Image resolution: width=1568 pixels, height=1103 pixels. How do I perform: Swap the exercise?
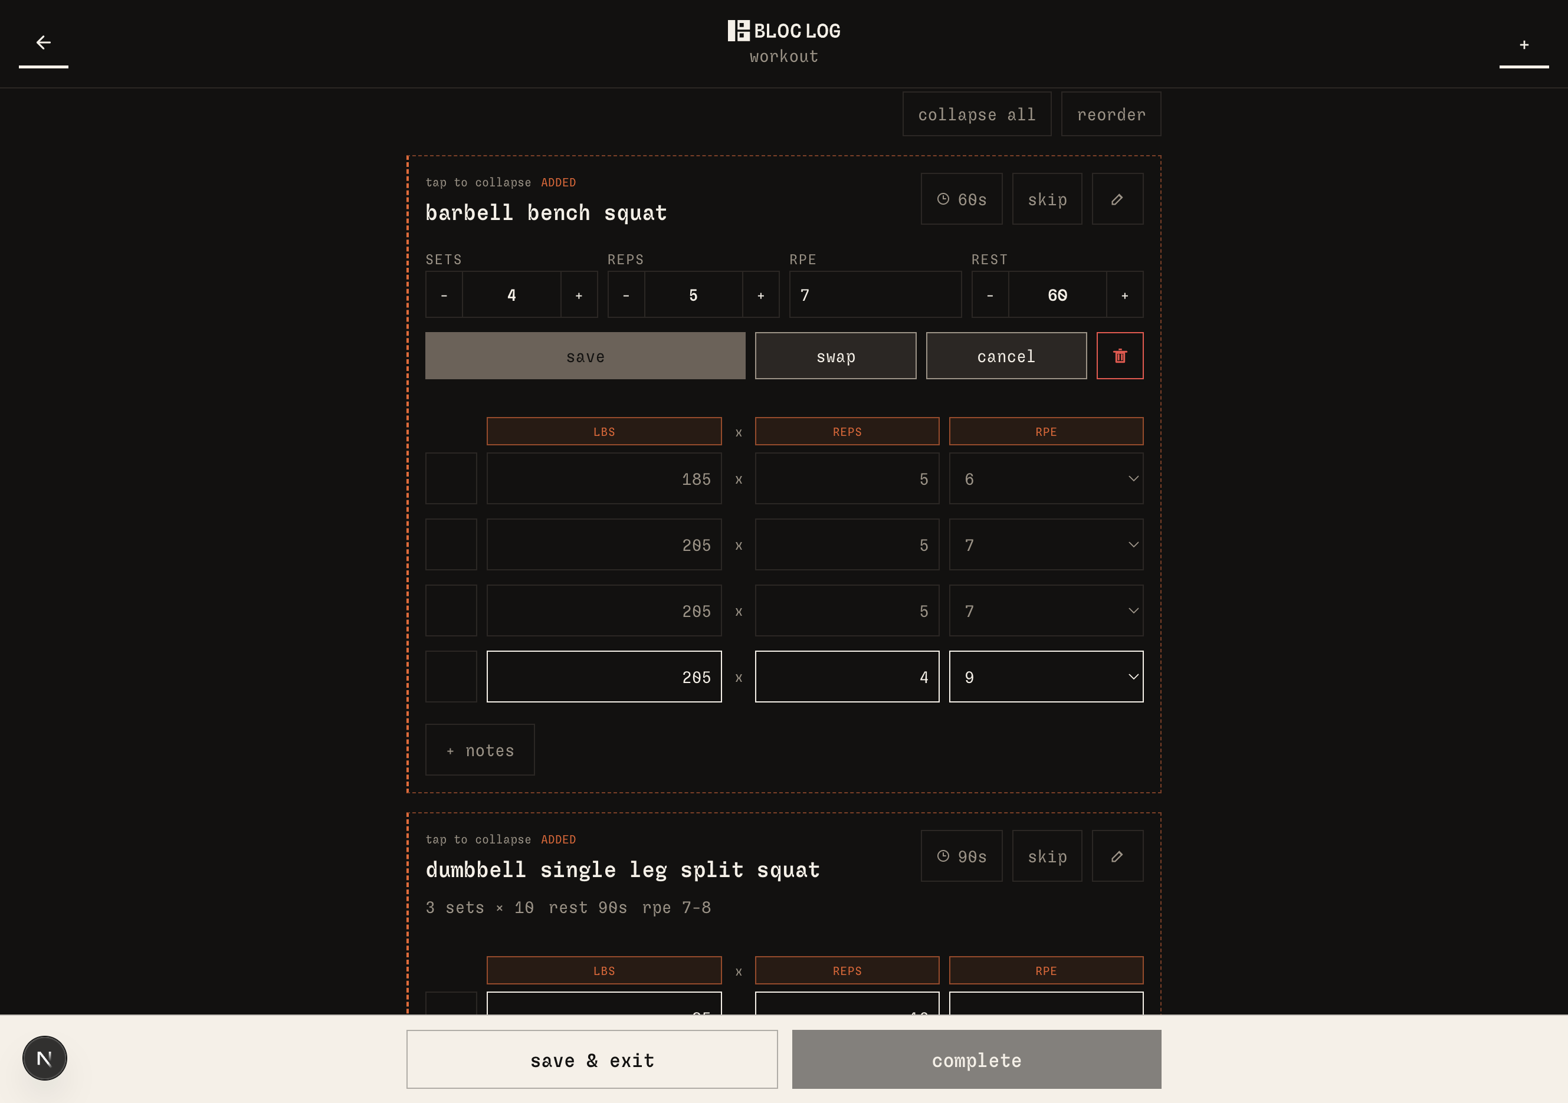click(836, 356)
